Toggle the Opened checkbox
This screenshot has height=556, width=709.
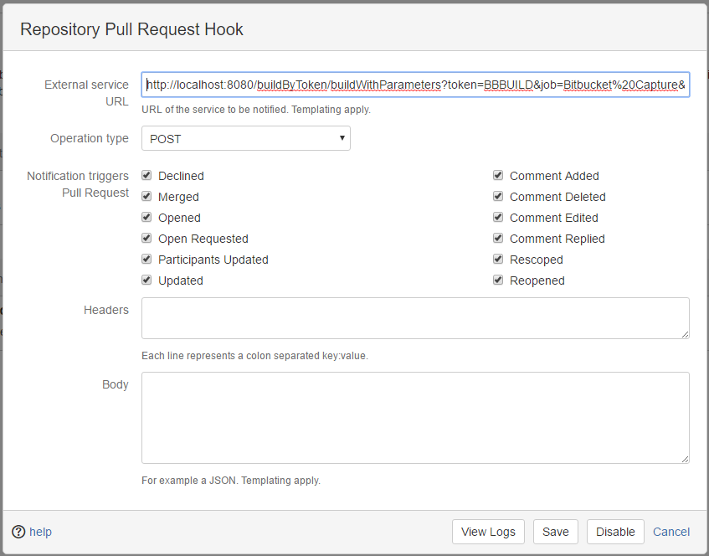pyautogui.click(x=146, y=218)
